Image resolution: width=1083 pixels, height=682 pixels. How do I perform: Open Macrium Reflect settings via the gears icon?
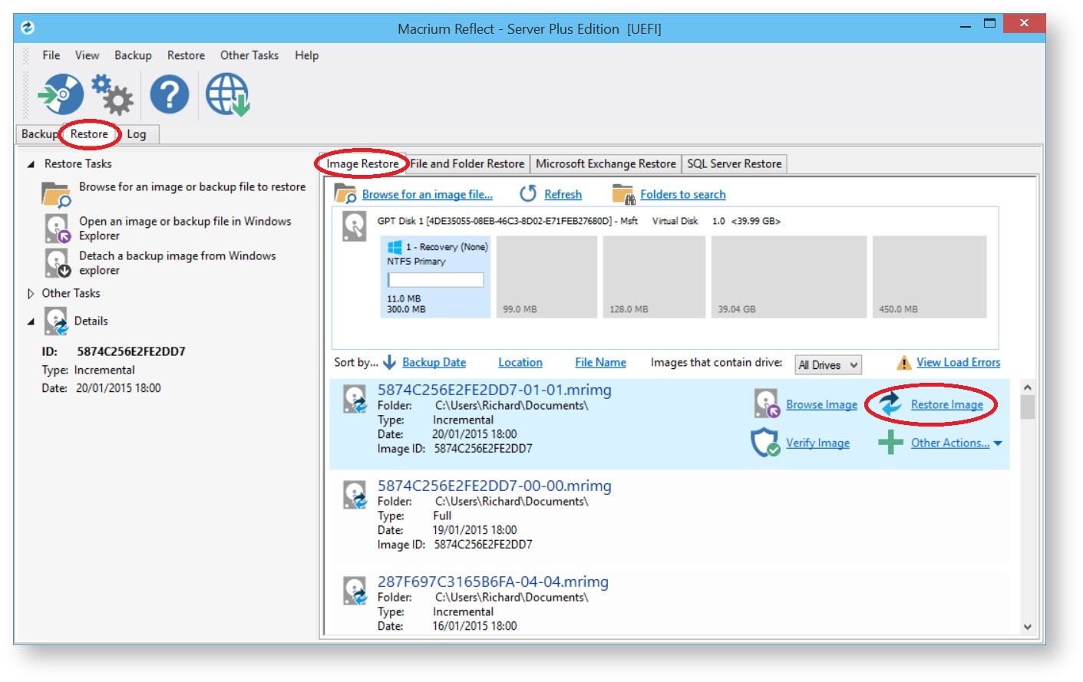pyautogui.click(x=113, y=94)
